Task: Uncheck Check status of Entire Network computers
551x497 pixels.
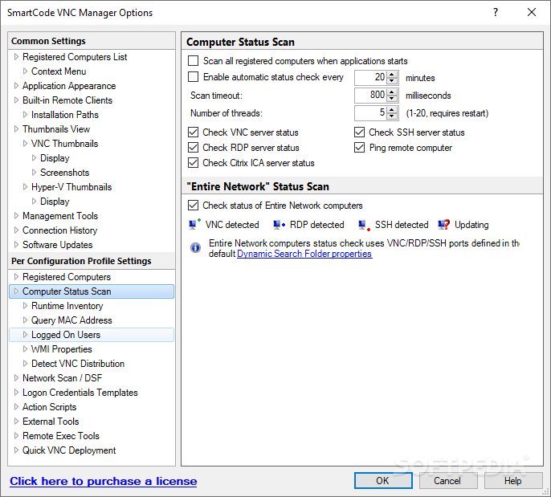Action: [193, 205]
